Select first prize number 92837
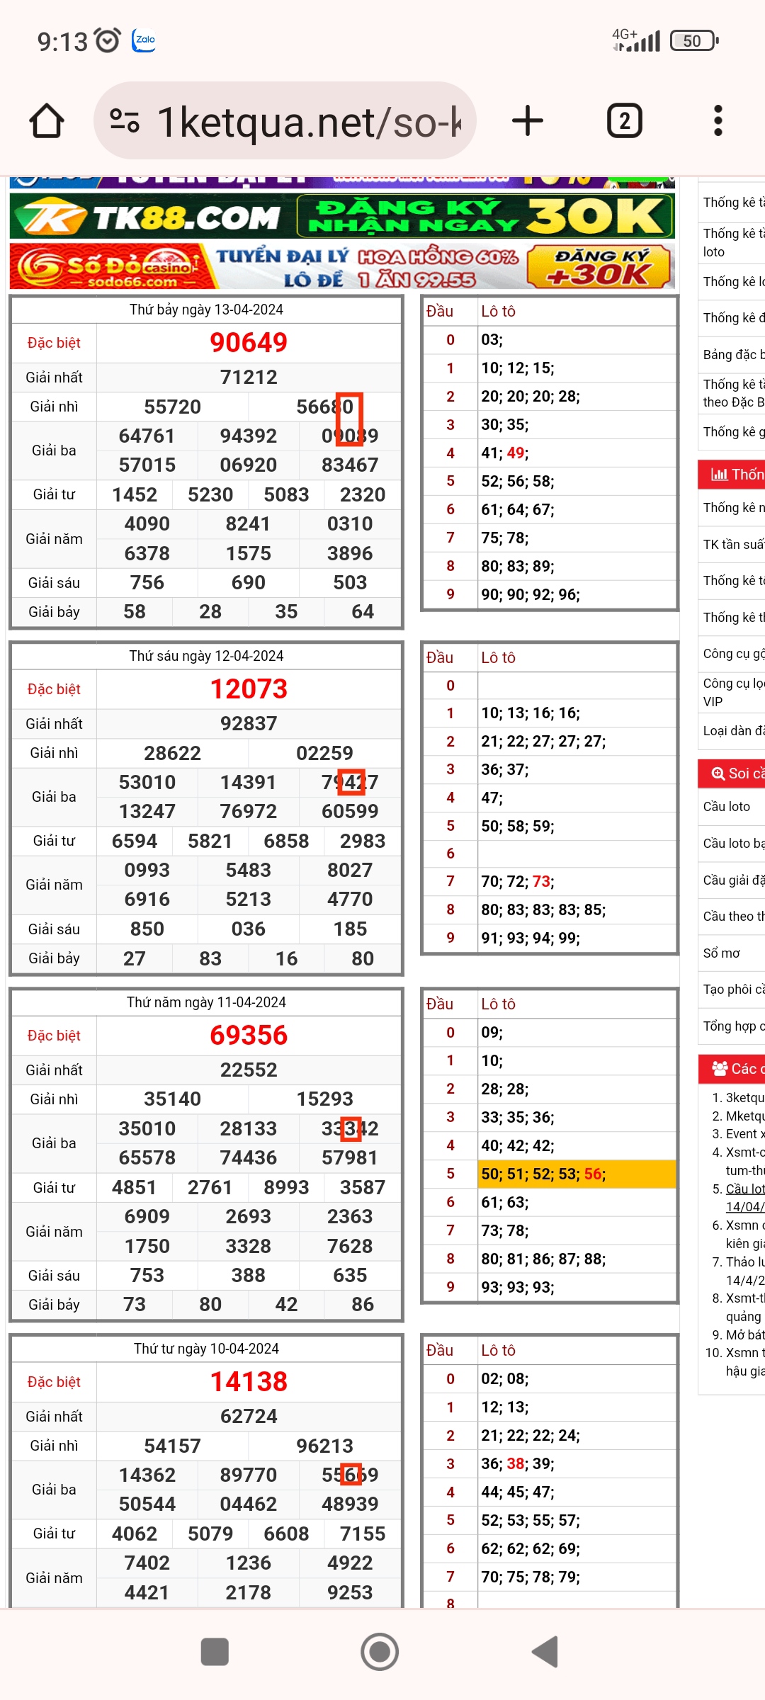 tap(249, 724)
